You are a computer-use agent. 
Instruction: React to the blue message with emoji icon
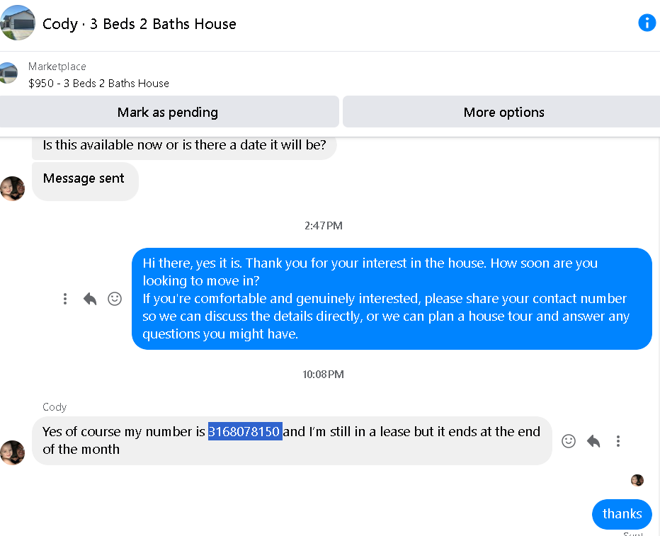[x=115, y=299]
